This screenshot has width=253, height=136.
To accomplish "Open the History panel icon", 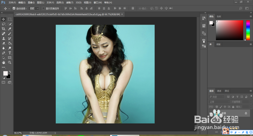I will click(x=204, y=18).
